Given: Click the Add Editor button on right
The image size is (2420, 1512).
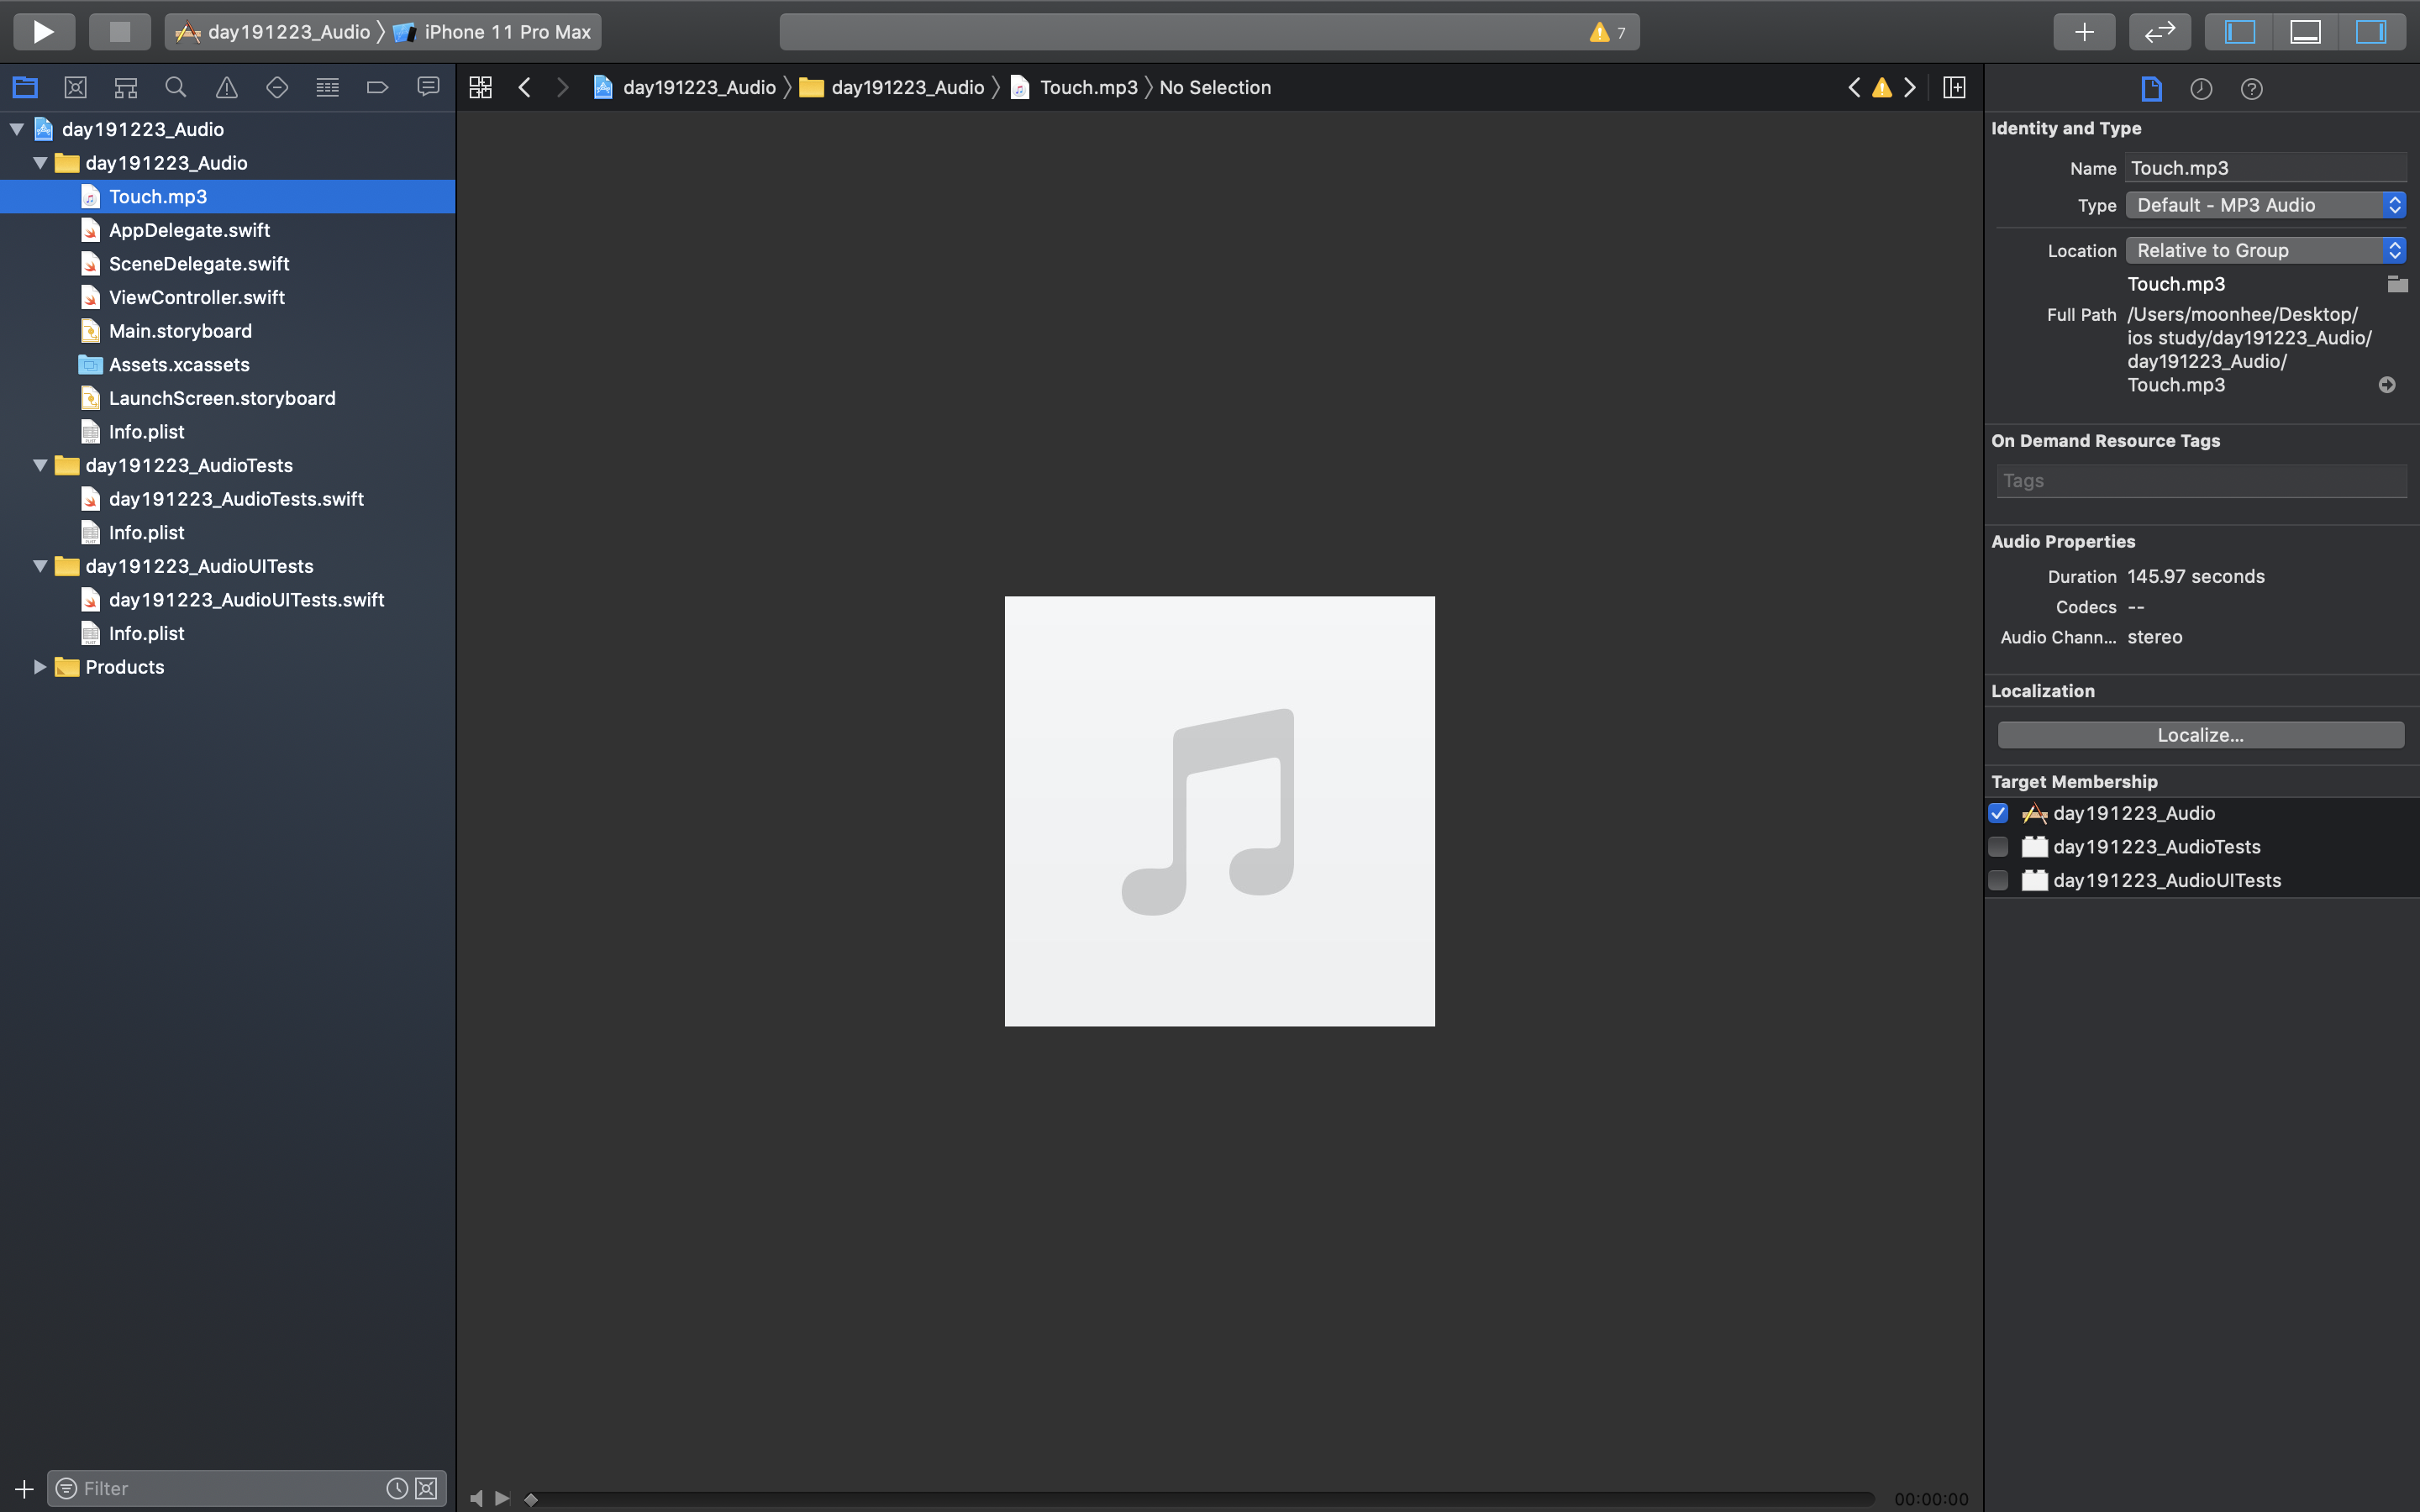Looking at the screenshot, I should click(1954, 88).
